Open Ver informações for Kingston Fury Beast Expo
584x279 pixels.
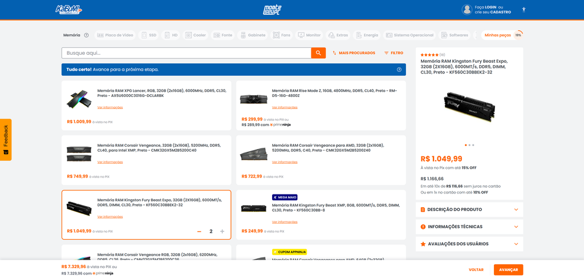[x=110, y=217]
